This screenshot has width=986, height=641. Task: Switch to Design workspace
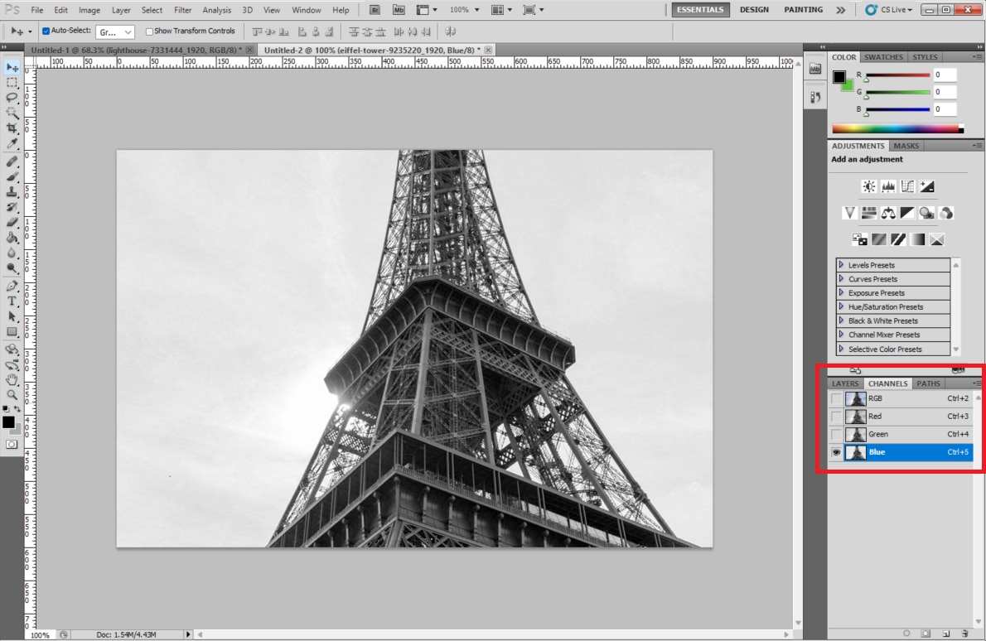tap(754, 10)
